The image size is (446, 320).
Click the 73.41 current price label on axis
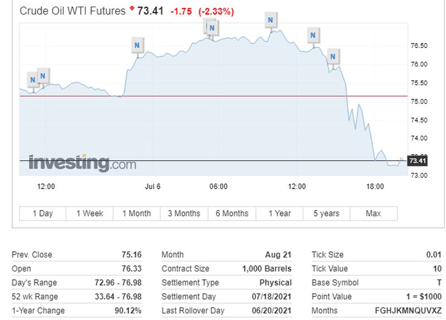417,161
